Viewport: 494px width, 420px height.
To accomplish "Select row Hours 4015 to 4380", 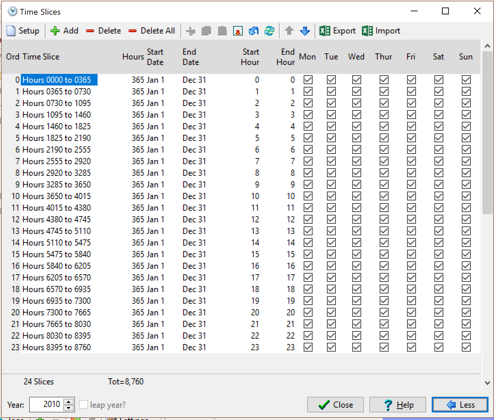I will coord(241,208).
